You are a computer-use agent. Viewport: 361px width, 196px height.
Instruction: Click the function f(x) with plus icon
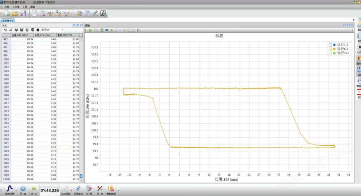[103, 14]
